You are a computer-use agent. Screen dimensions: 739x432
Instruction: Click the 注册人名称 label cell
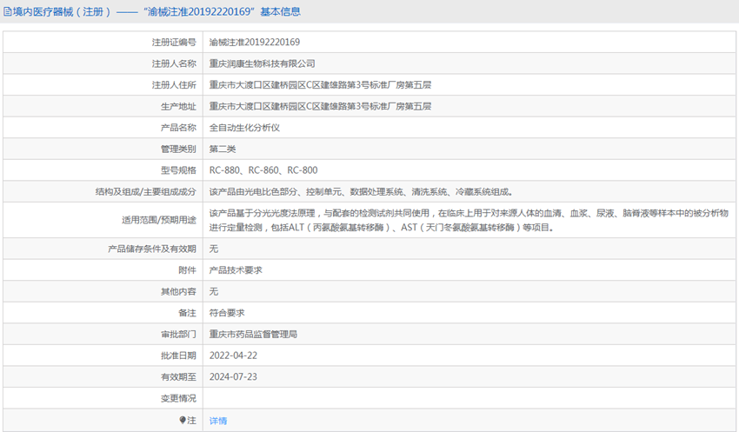(x=173, y=63)
